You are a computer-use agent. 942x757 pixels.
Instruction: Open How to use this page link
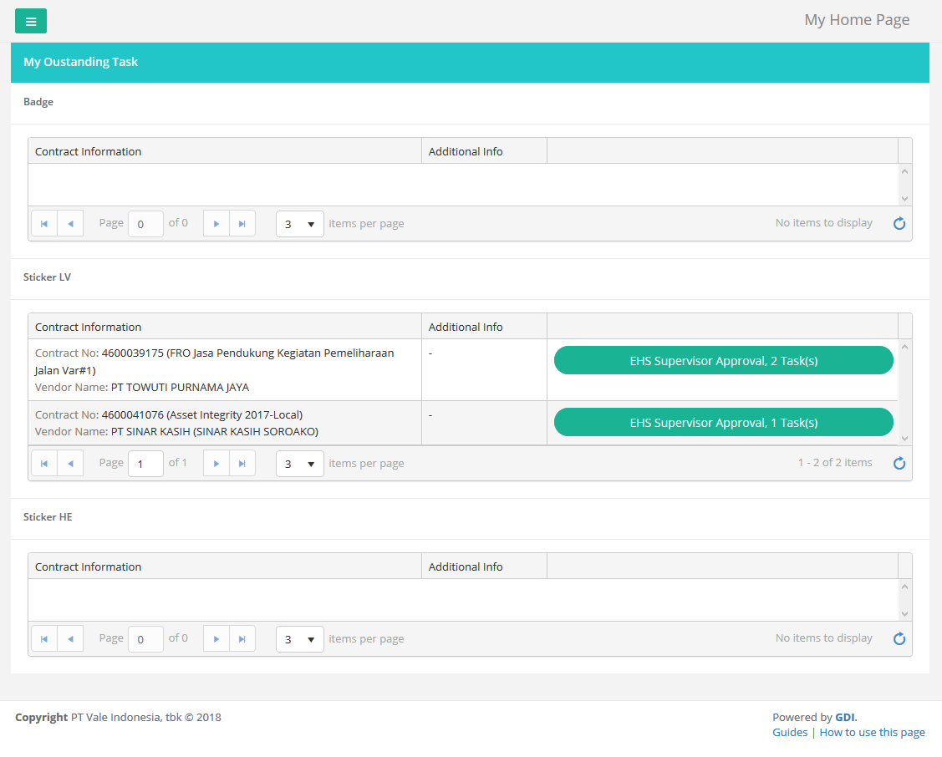click(872, 733)
